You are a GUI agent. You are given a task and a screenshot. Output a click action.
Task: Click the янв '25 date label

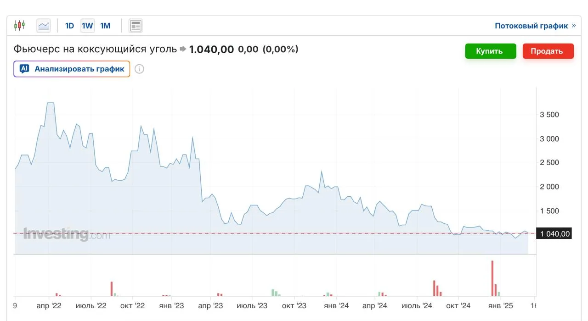pyautogui.click(x=500, y=306)
